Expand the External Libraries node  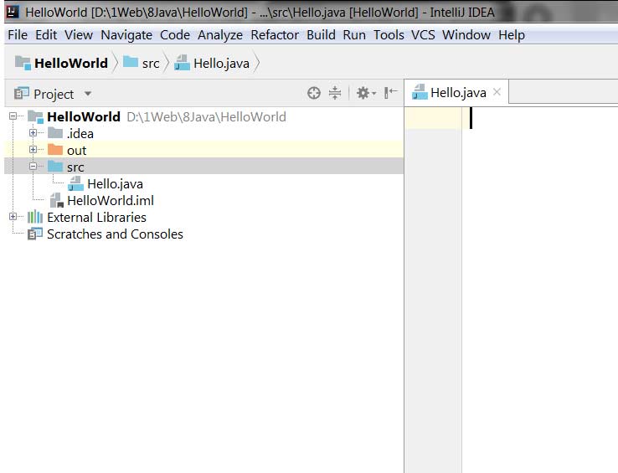coord(13,216)
